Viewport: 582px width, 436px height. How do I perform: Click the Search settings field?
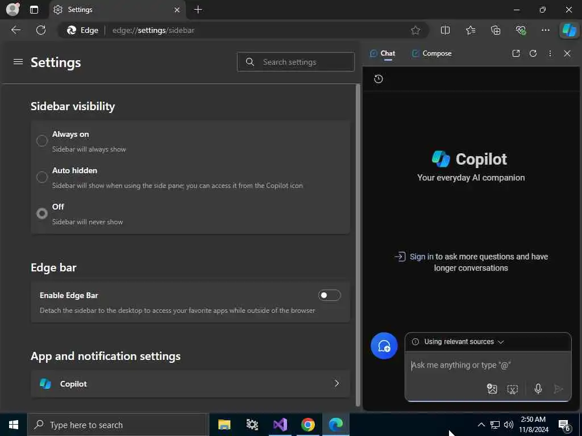tap(296, 62)
